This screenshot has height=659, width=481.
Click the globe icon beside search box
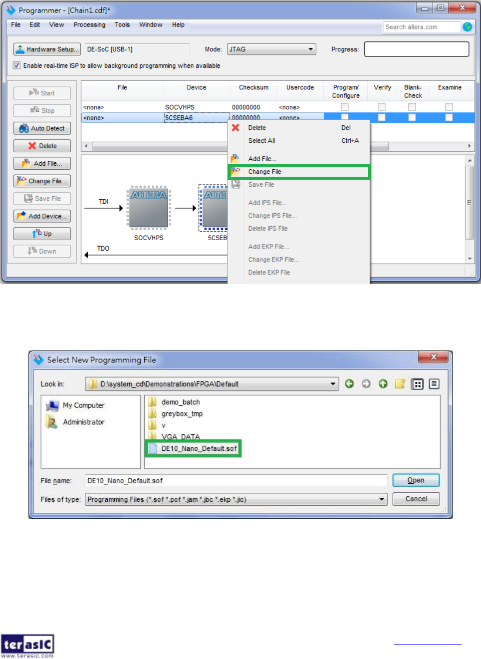pyautogui.click(x=468, y=27)
